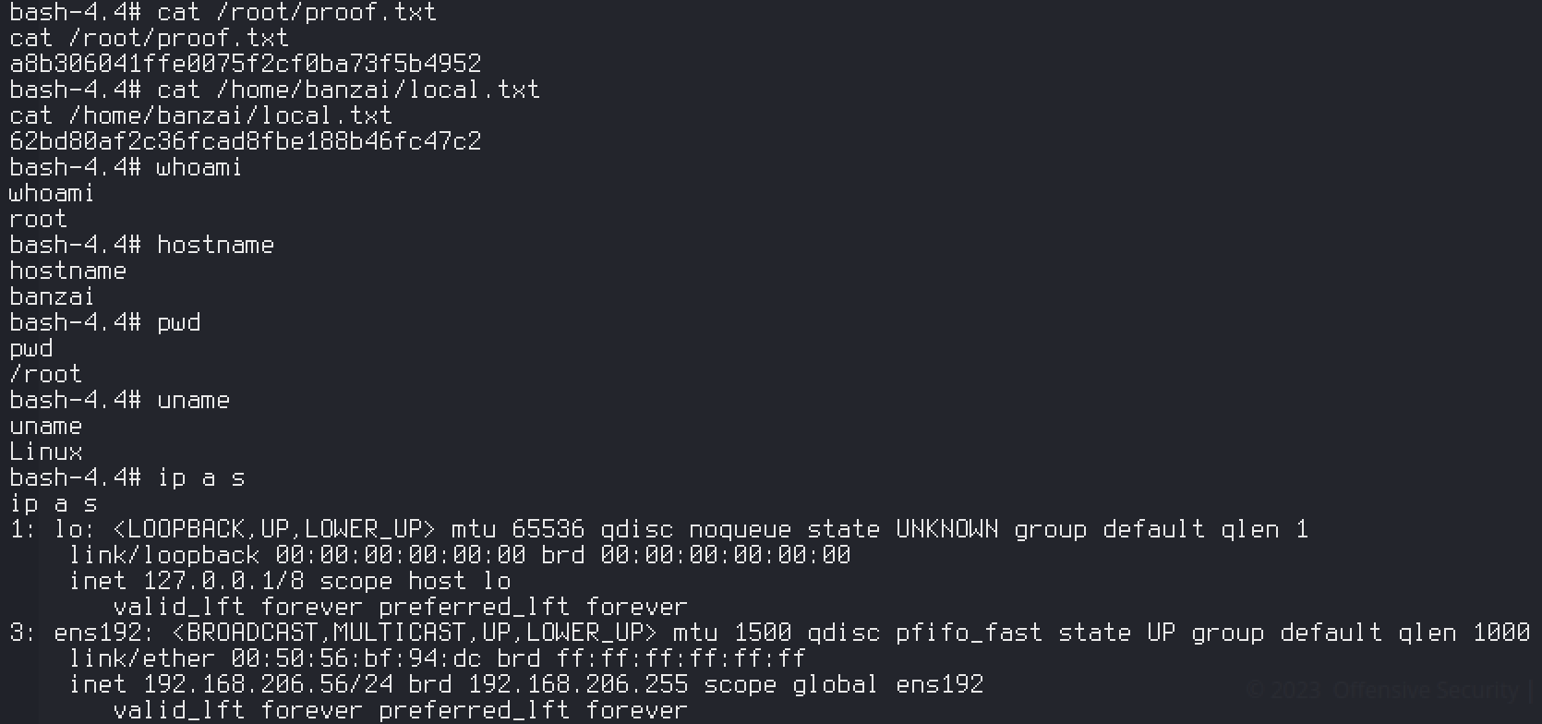1542x724 pixels.
Task: Click the MTU value 65536
Action: click(x=548, y=529)
